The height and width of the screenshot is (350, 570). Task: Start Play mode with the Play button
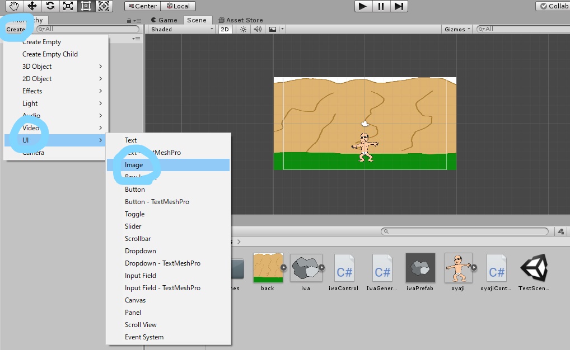pyautogui.click(x=363, y=6)
